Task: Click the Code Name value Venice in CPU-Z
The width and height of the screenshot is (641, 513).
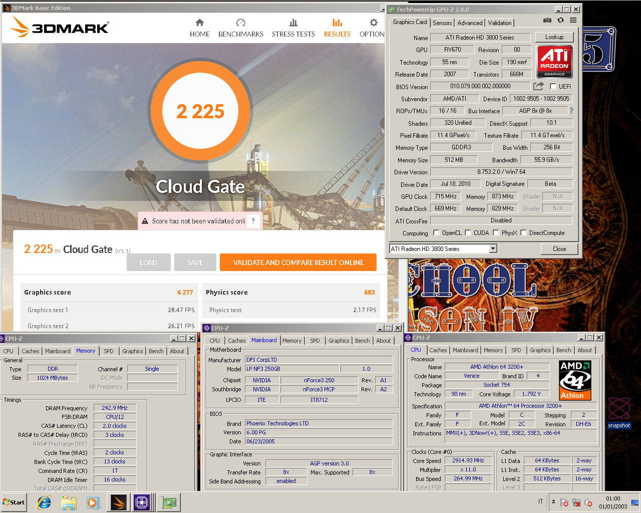Action: click(x=471, y=376)
